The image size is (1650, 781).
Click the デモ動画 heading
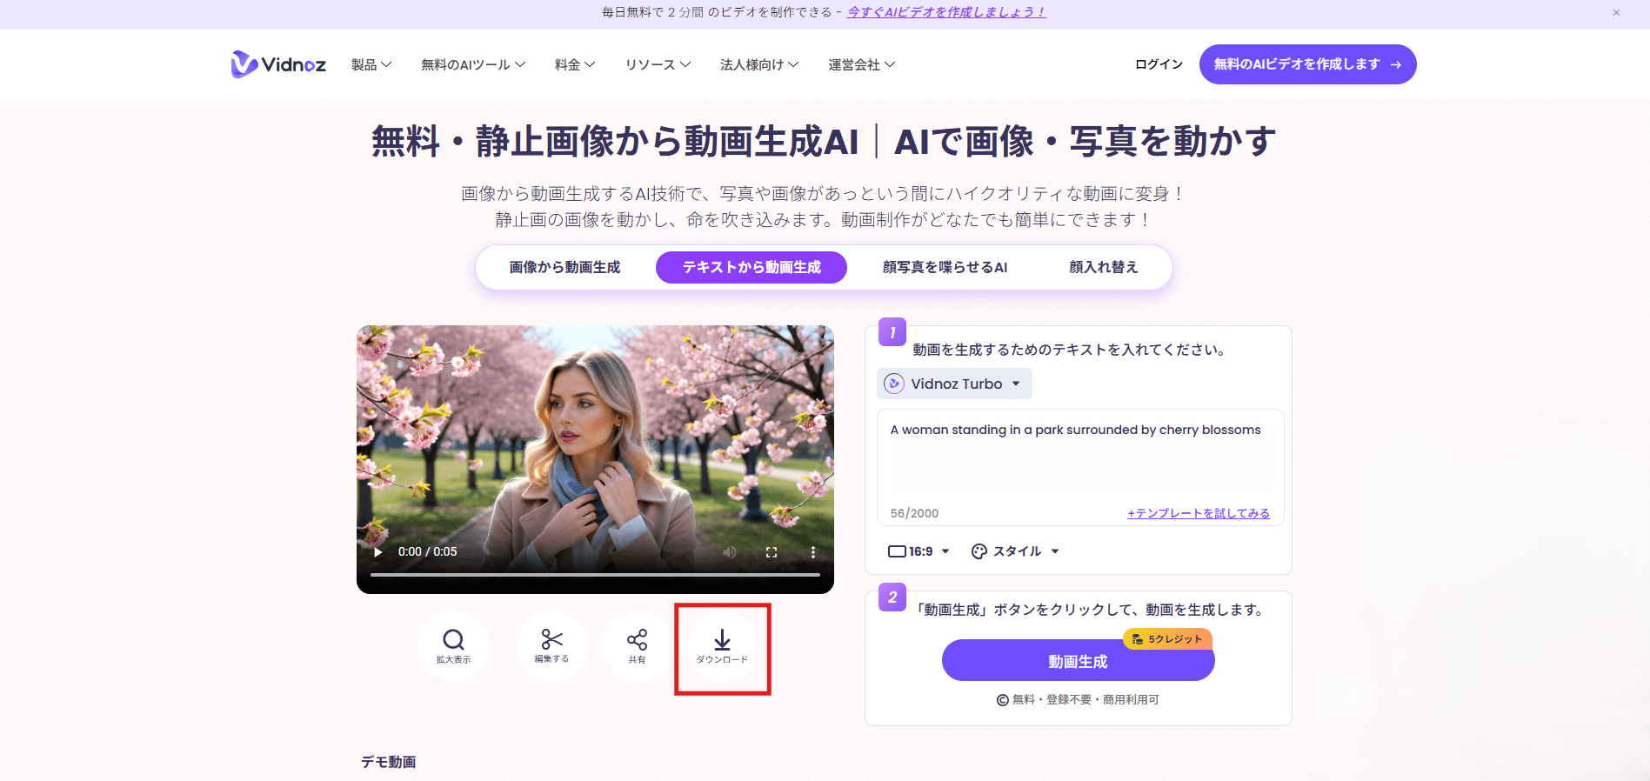[388, 762]
